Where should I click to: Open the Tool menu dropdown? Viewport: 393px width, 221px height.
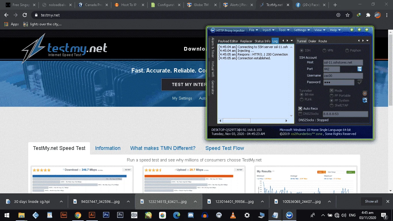click(284, 30)
